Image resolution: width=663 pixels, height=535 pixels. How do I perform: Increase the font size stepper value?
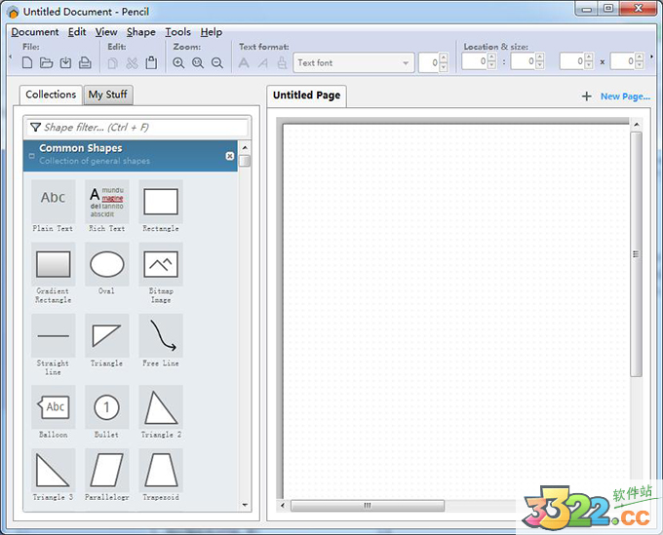tap(444, 57)
